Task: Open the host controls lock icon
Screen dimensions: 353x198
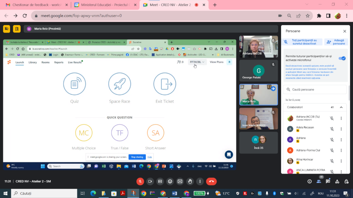Action: pos(347,181)
